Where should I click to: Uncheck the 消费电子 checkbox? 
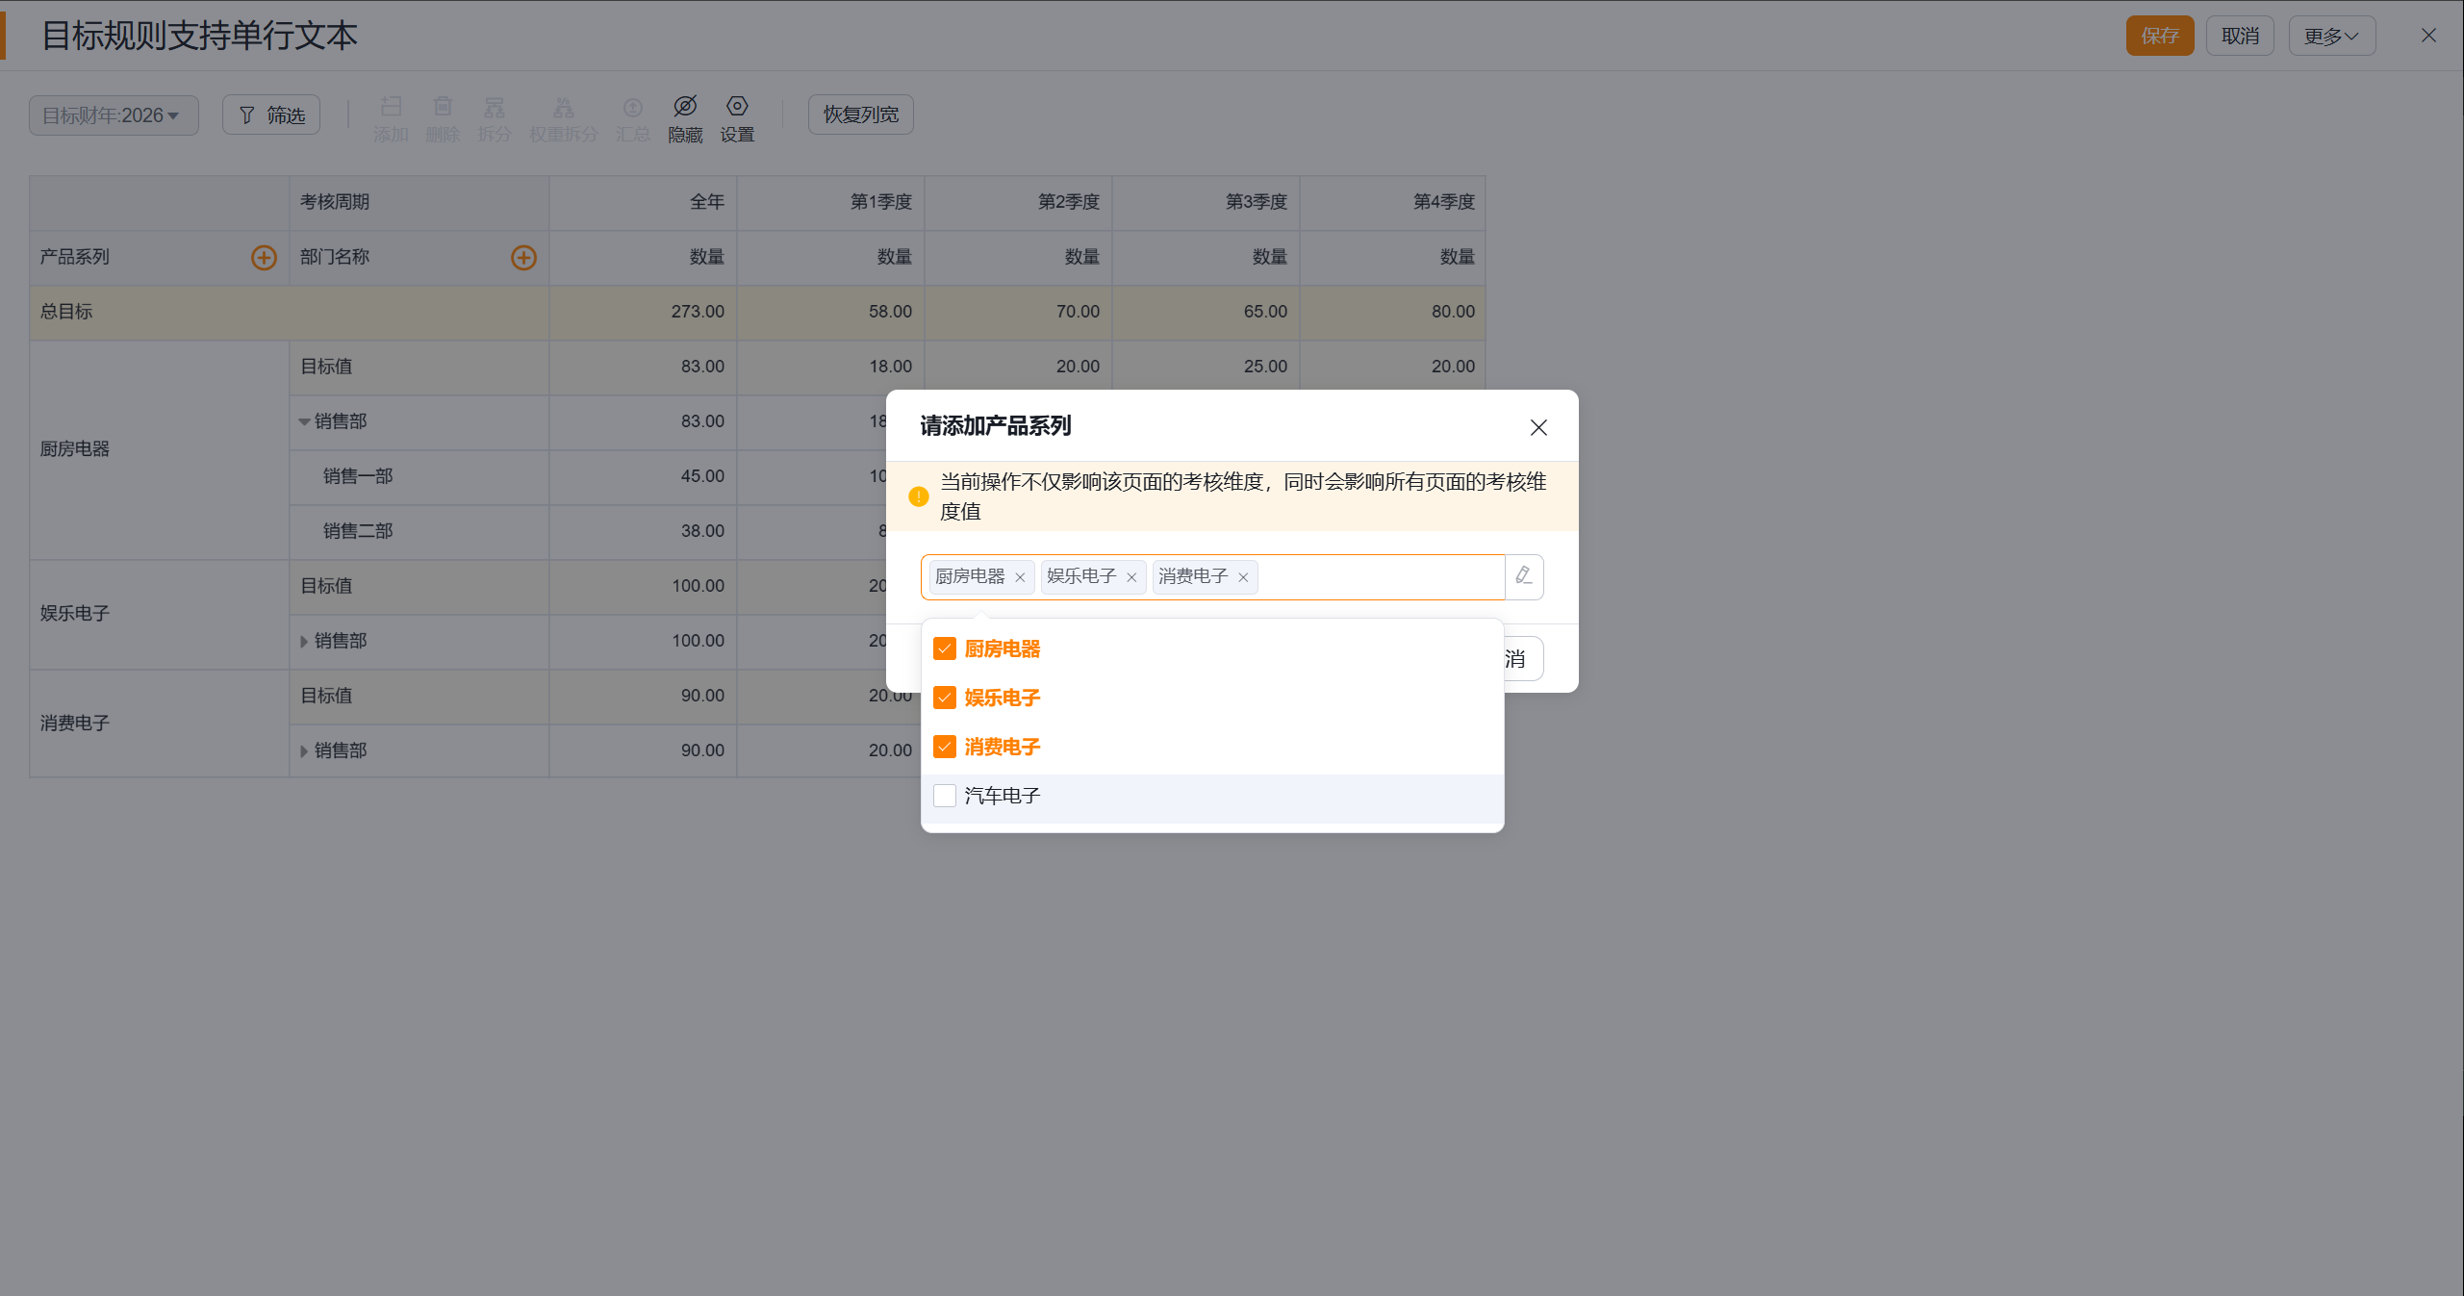[x=945, y=747]
